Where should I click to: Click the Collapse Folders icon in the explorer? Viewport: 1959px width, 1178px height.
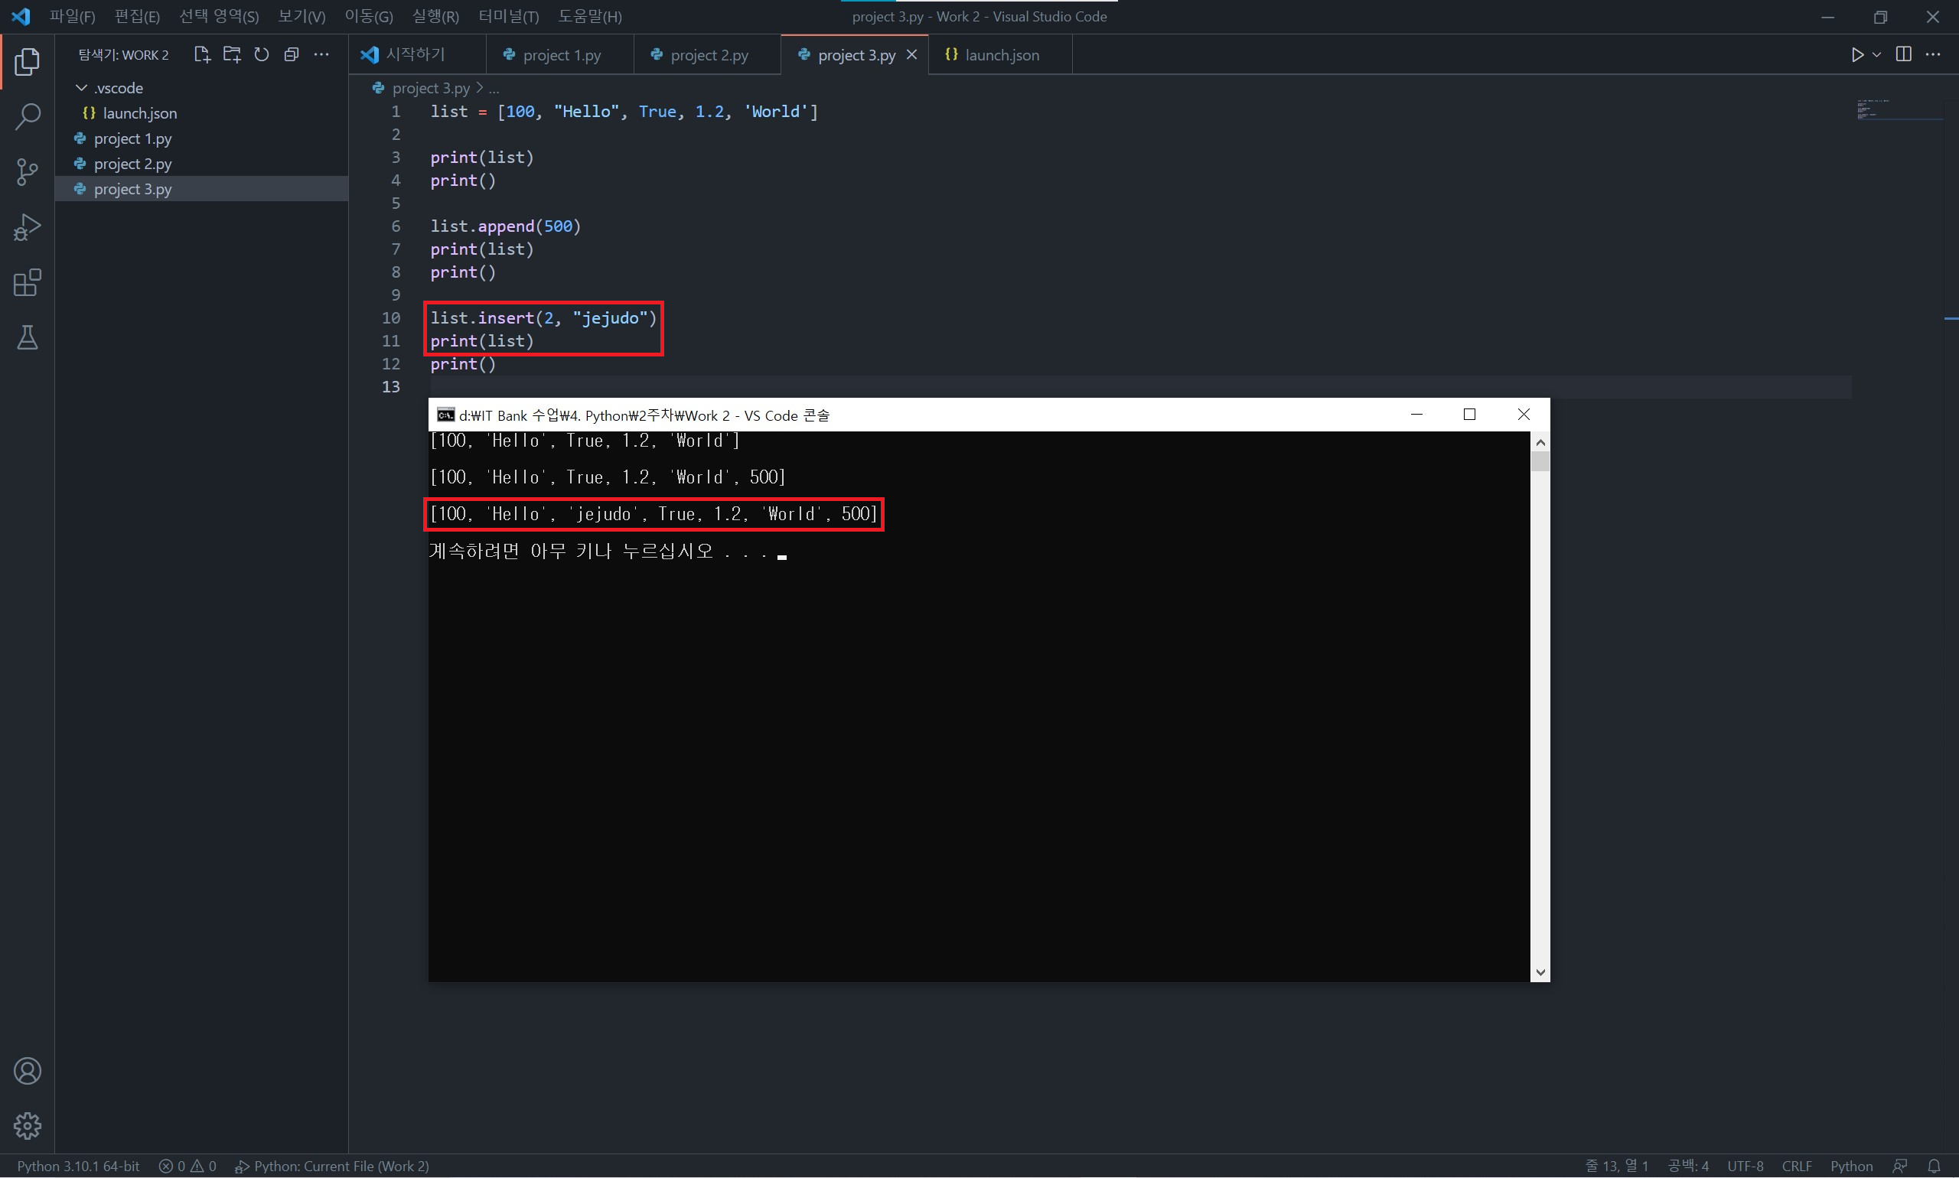[x=292, y=55]
